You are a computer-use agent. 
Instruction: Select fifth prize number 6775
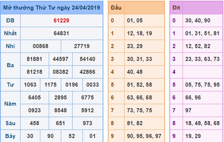(87, 98)
